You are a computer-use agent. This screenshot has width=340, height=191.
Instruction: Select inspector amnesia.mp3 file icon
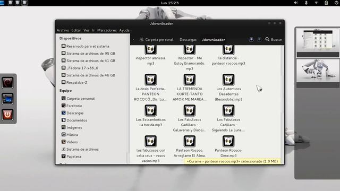click(150, 49)
